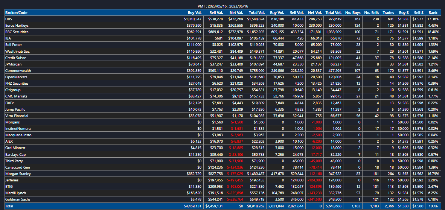The width and height of the screenshot is (445, 210).
Task: Select the Ord Minnett row
Action: click(222, 148)
